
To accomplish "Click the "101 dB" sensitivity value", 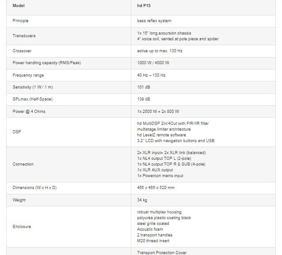I will [144, 87].
